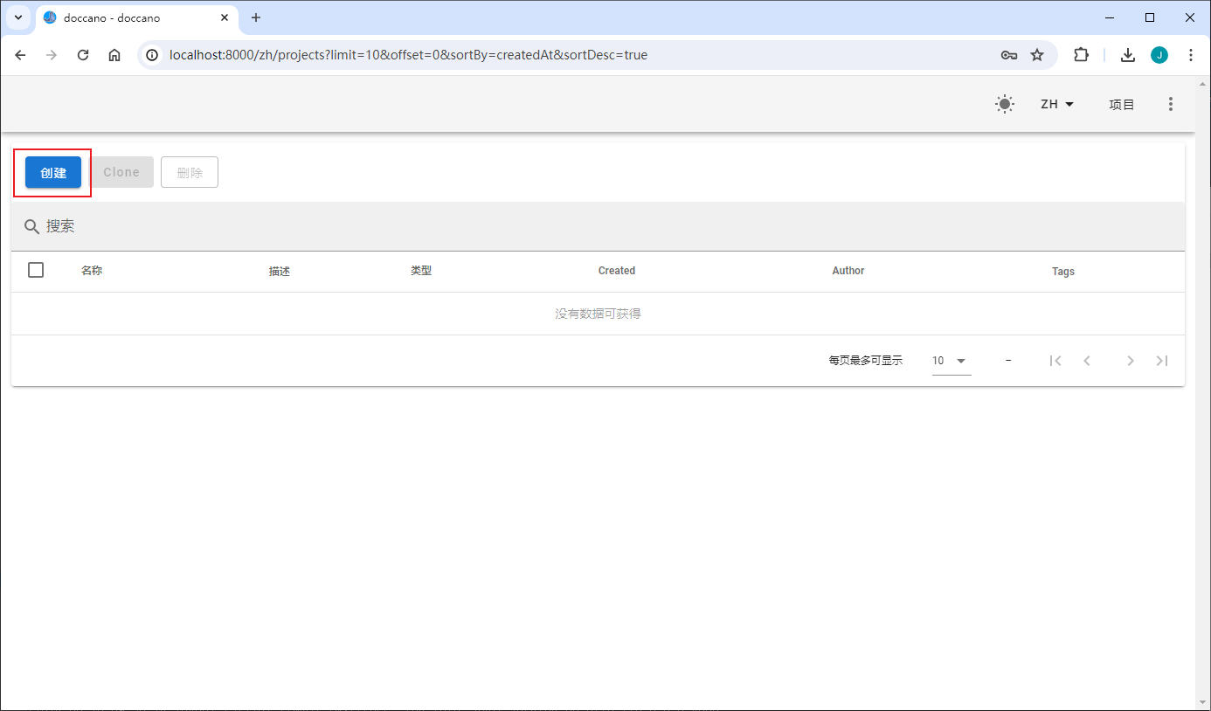
Task: Jump to the last page of results
Action: [x=1162, y=360]
